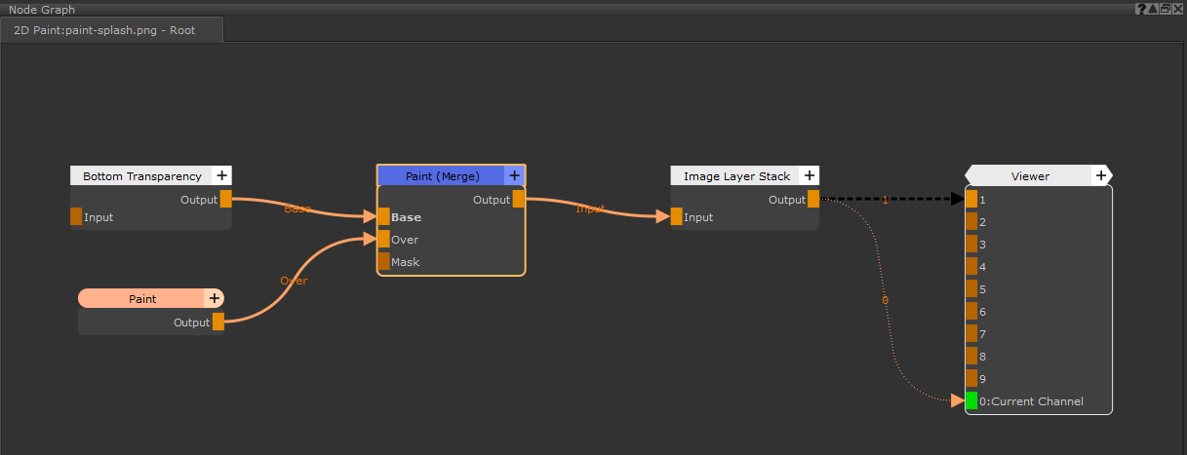Float the Node Graph palette window

(1165, 9)
